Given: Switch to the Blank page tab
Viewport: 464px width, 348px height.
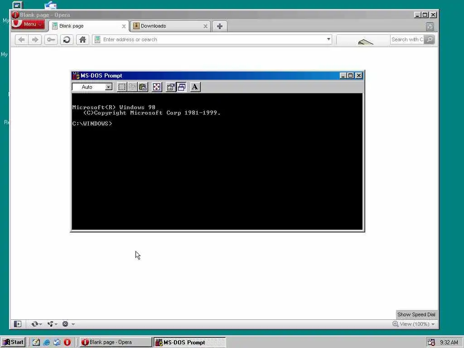Looking at the screenshot, I should tap(89, 26).
